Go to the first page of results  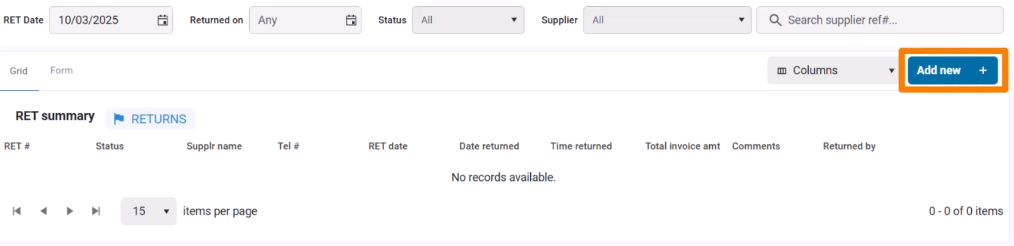click(16, 211)
